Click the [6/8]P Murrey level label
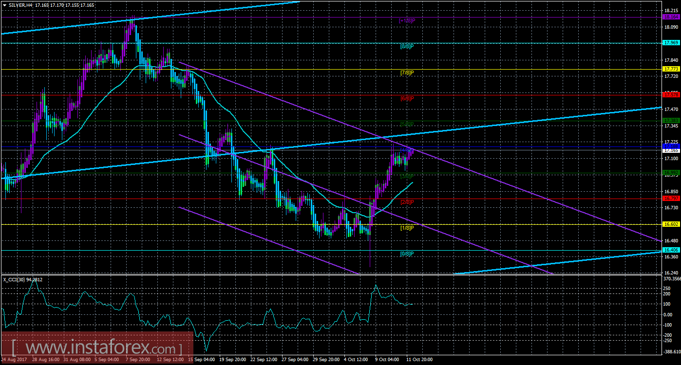Image resolution: width=681 pixels, height=365 pixels. pos(407,98)
